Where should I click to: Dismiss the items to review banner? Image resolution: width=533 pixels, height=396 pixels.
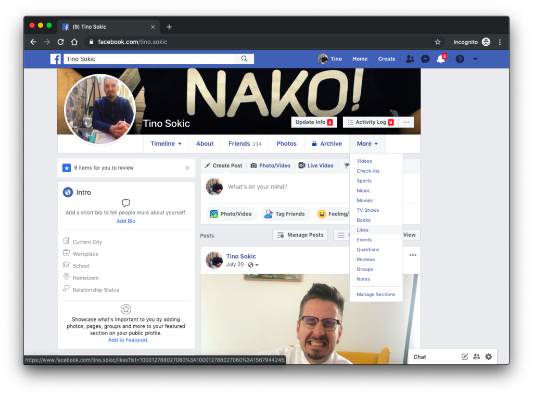pyautogui.click(x=187, y=168)
